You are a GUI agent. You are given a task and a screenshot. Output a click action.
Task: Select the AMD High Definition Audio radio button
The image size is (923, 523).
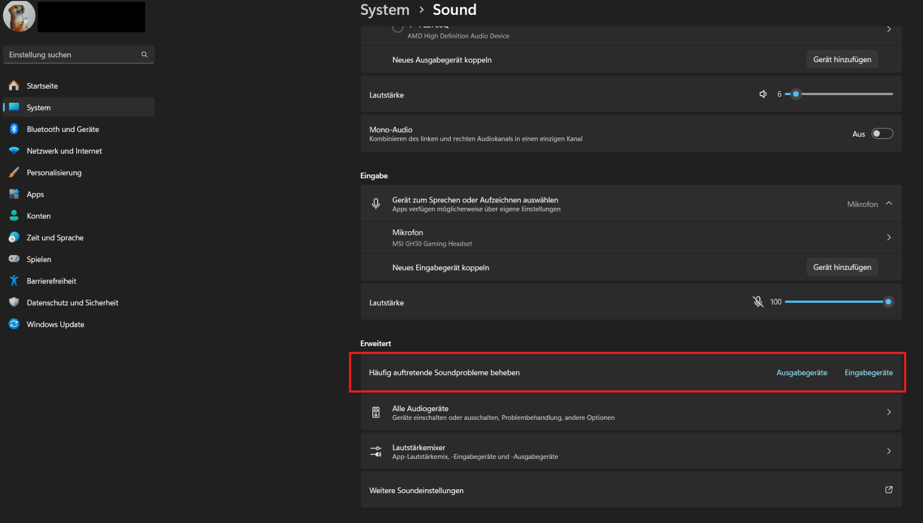tap(397, 28)
